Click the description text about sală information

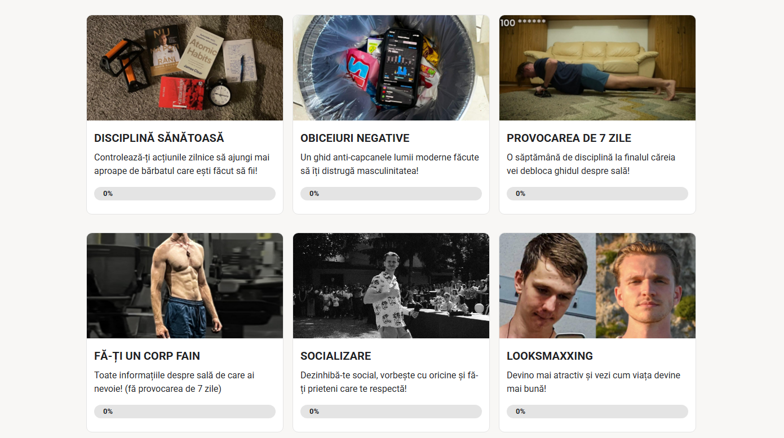click(174, 382)
